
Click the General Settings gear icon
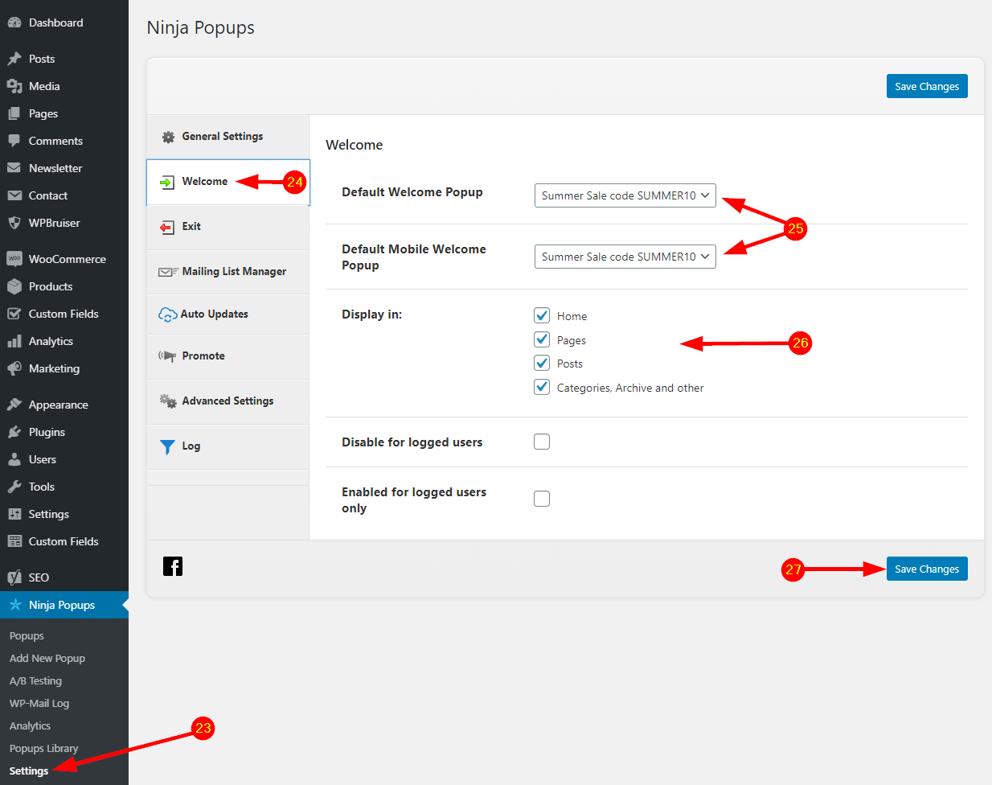tap(168, 137)
